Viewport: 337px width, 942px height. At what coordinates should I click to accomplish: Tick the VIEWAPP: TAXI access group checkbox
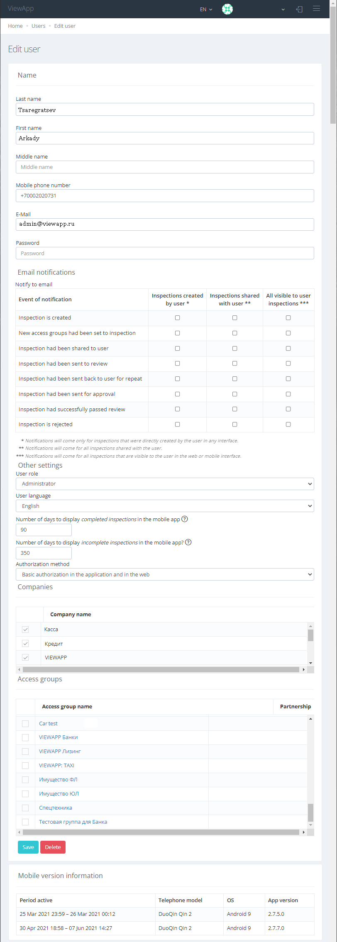[25, 766]
